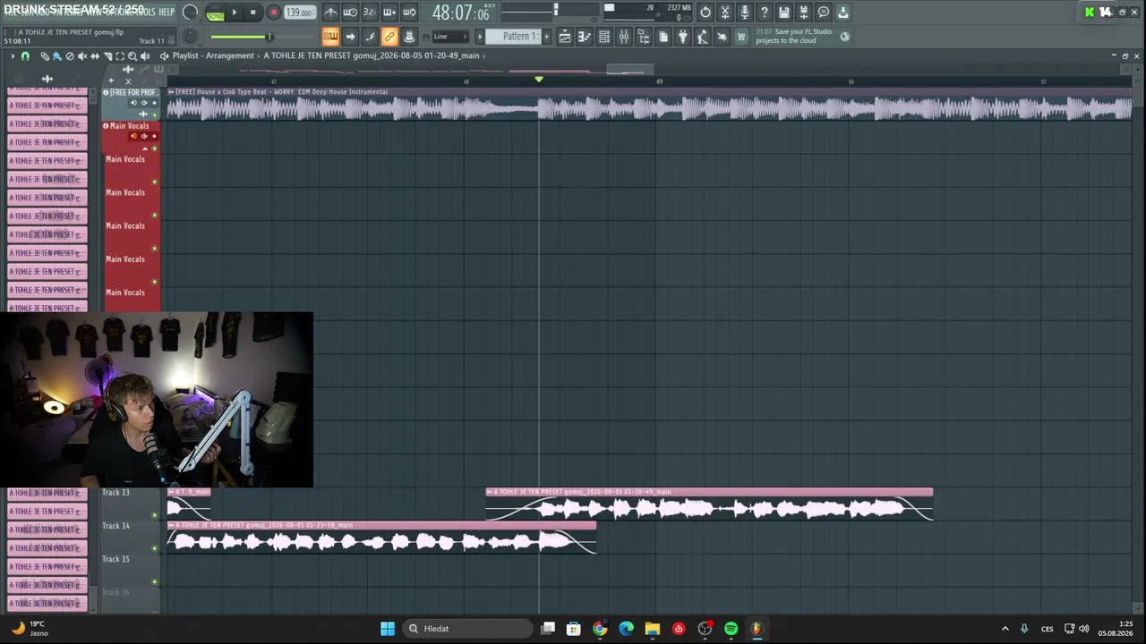
Task: Select the playlist Paint brush tool
Action: tap(57, 56)
